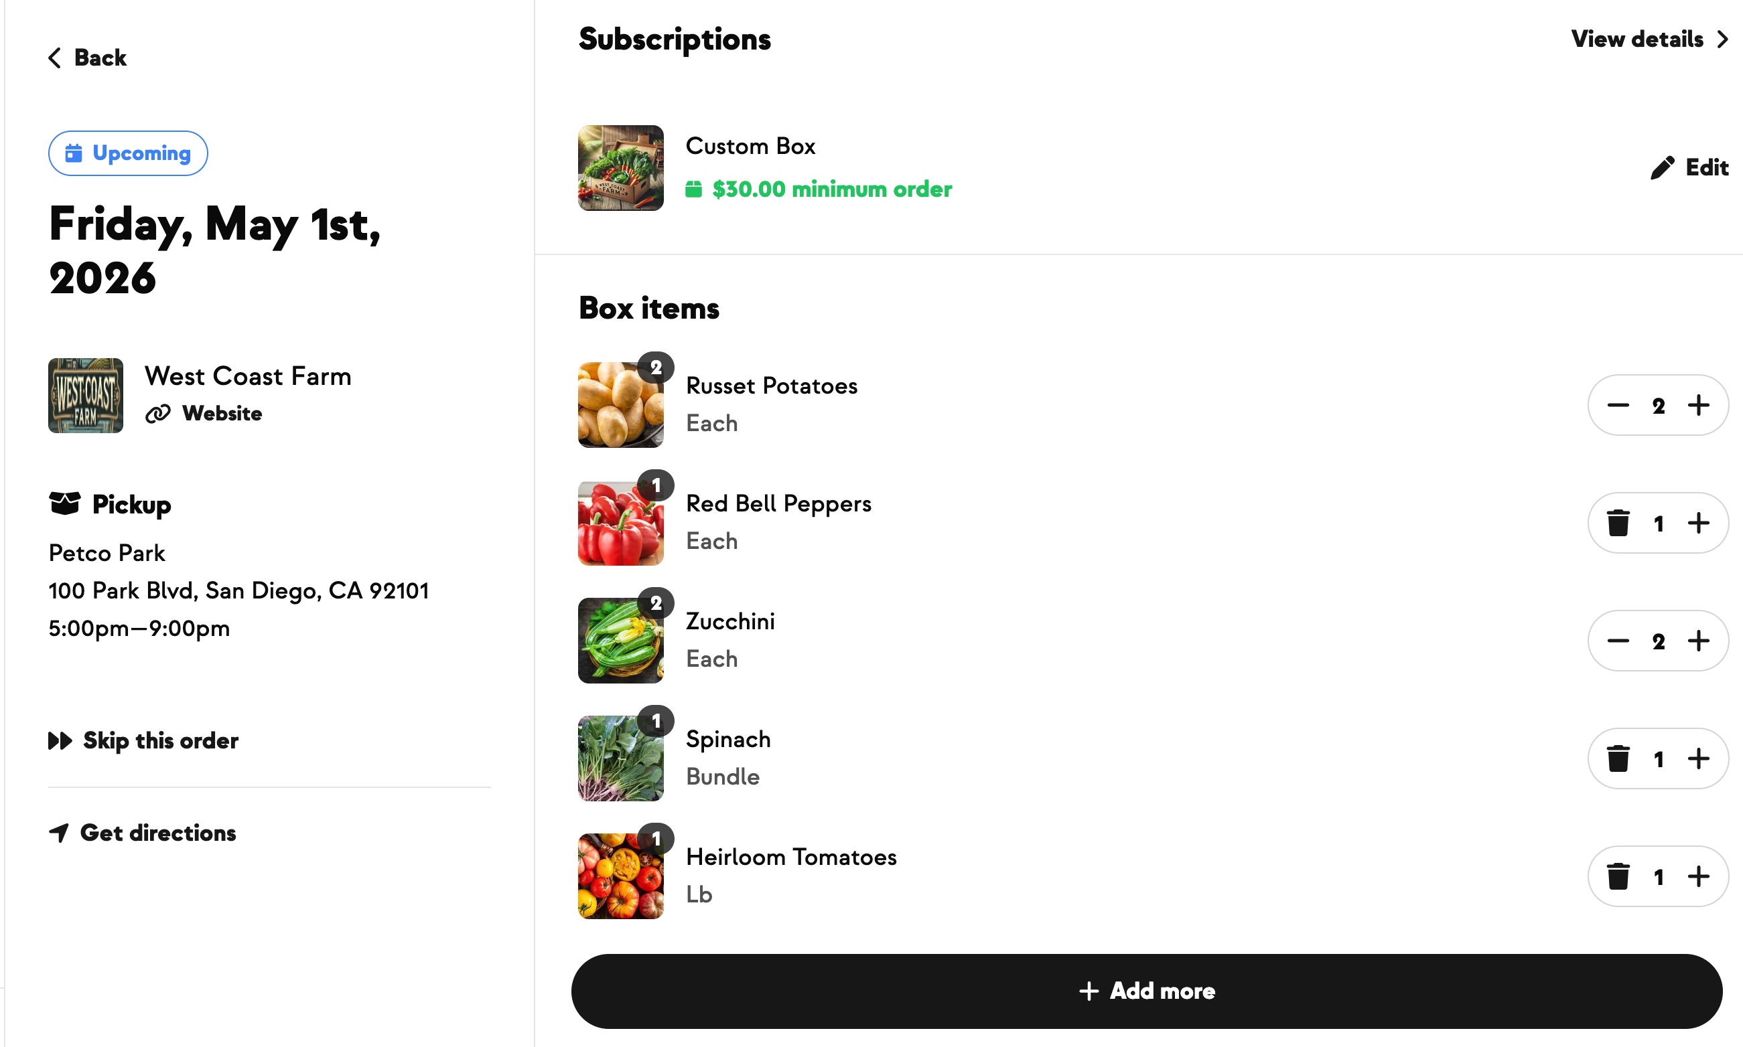The height and width of the screenshot is (1047, 1743).
Task: Decrease Zucchini quantity by one
Action: coord(1617,641)
